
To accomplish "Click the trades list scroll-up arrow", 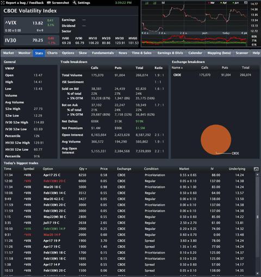I will click(257, 174).
